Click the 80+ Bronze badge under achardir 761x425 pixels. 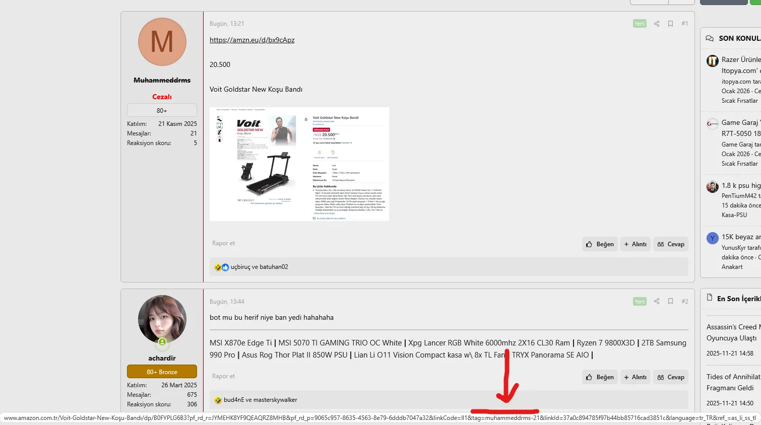pos(162,372)
